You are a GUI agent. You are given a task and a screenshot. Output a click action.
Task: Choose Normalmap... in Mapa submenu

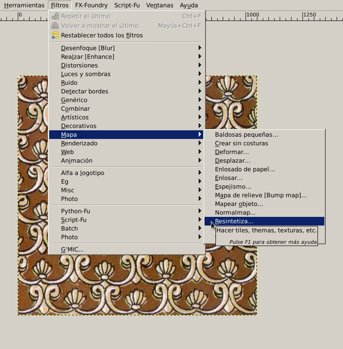click(264, 213)
